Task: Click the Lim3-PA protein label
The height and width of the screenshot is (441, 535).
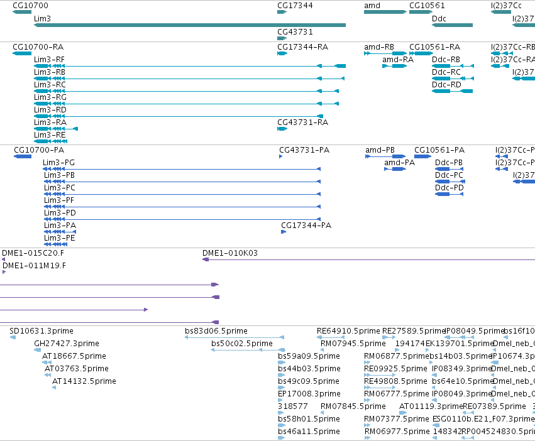Action: (60, 226)
